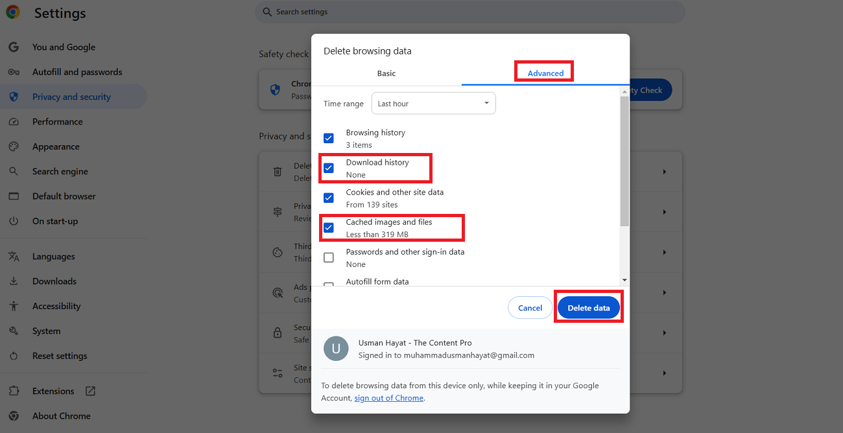Uncheck Cached images and files checkbox
Viewport: 843px width, 433px height.
(x=329, y=228)
